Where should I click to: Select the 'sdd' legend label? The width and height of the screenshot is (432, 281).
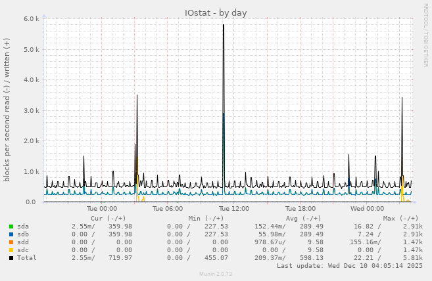(23, 242)
